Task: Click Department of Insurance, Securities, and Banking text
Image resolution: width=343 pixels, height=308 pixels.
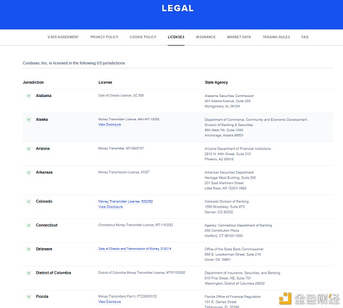Action: [242, 273]
